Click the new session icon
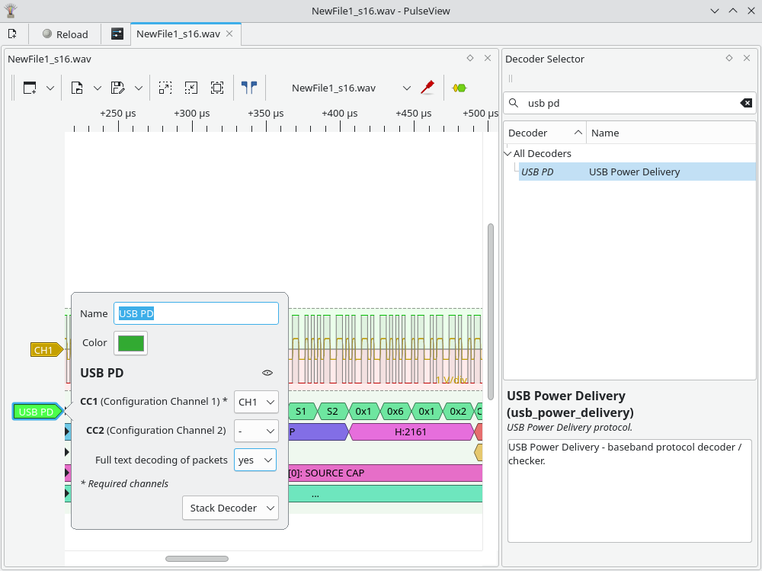 (13, 34)
